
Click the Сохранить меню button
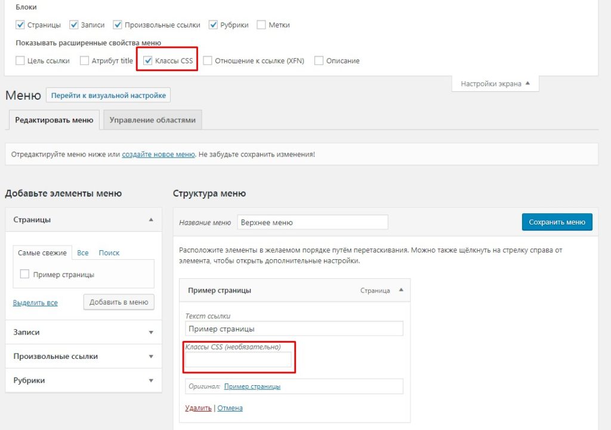point(557,222)
